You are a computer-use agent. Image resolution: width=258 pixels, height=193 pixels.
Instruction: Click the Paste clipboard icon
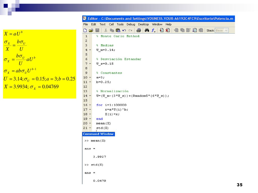tap(118, 30)
